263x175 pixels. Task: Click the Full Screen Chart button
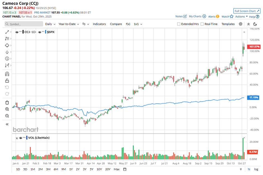tap(247, 11)
